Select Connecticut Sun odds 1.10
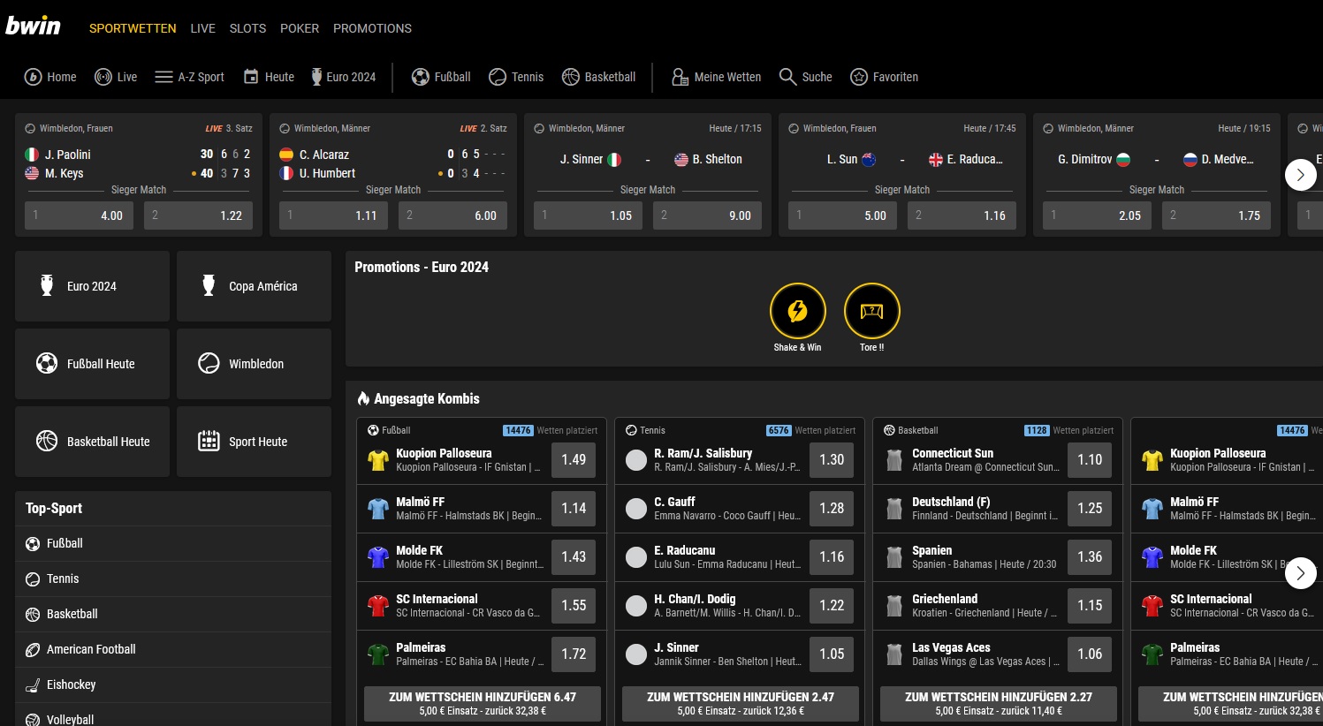This screenshot has height=726, width=1323. 1090,459
